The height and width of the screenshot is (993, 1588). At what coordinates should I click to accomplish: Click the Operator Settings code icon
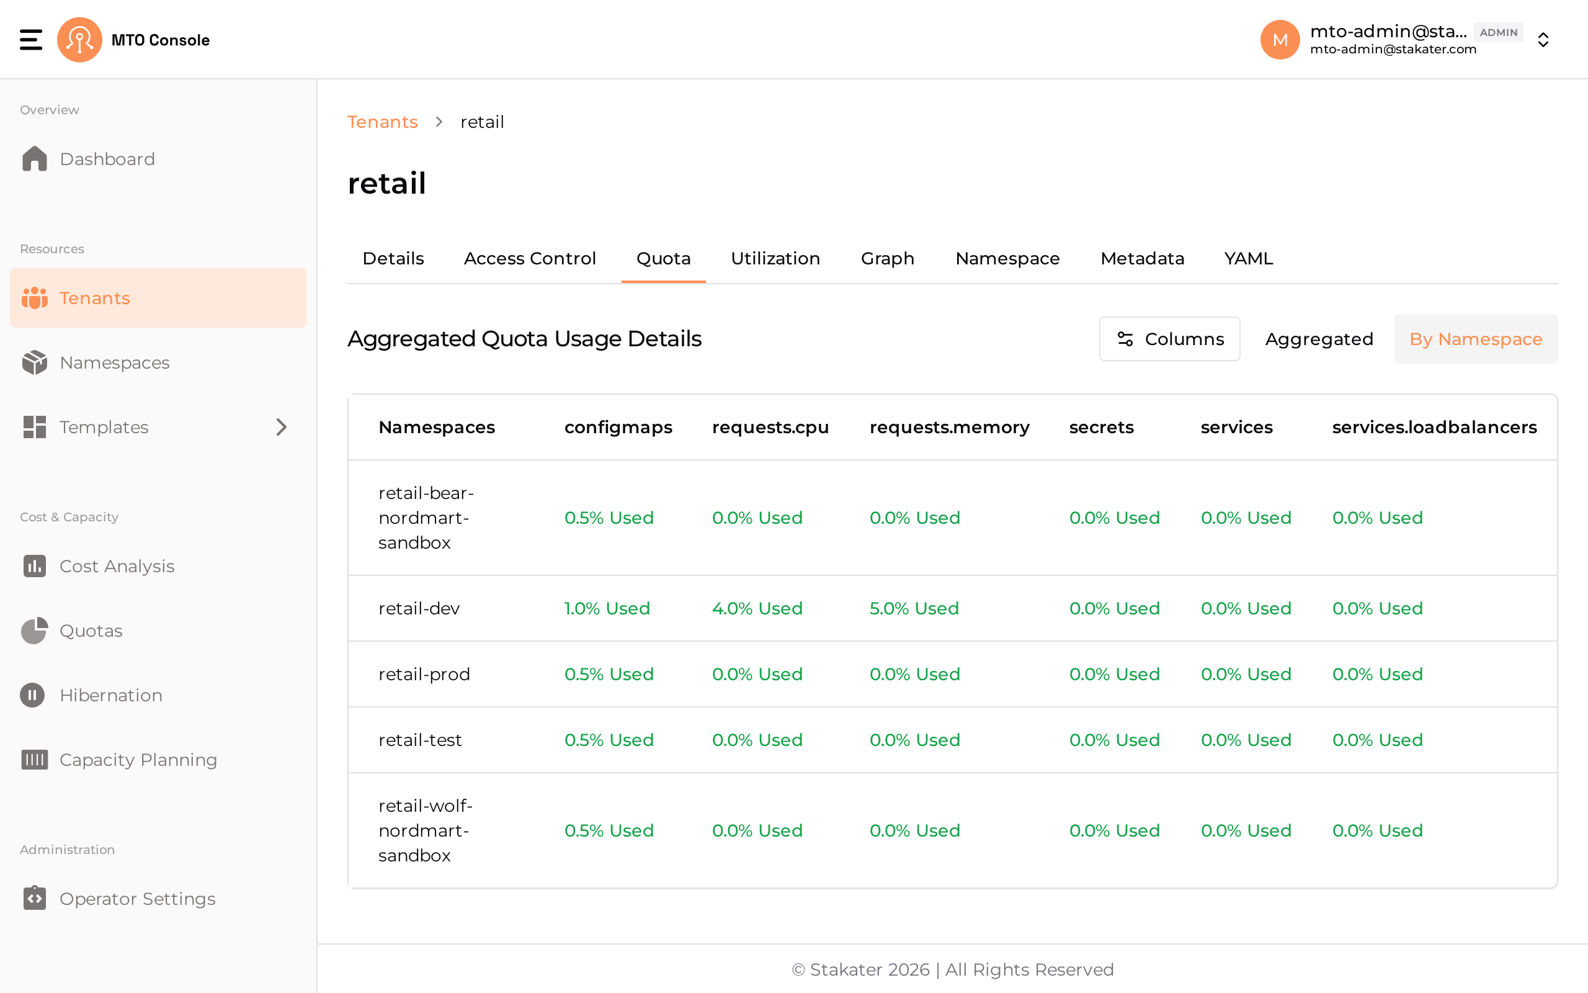pyautogui.click(x=34, y=898)
